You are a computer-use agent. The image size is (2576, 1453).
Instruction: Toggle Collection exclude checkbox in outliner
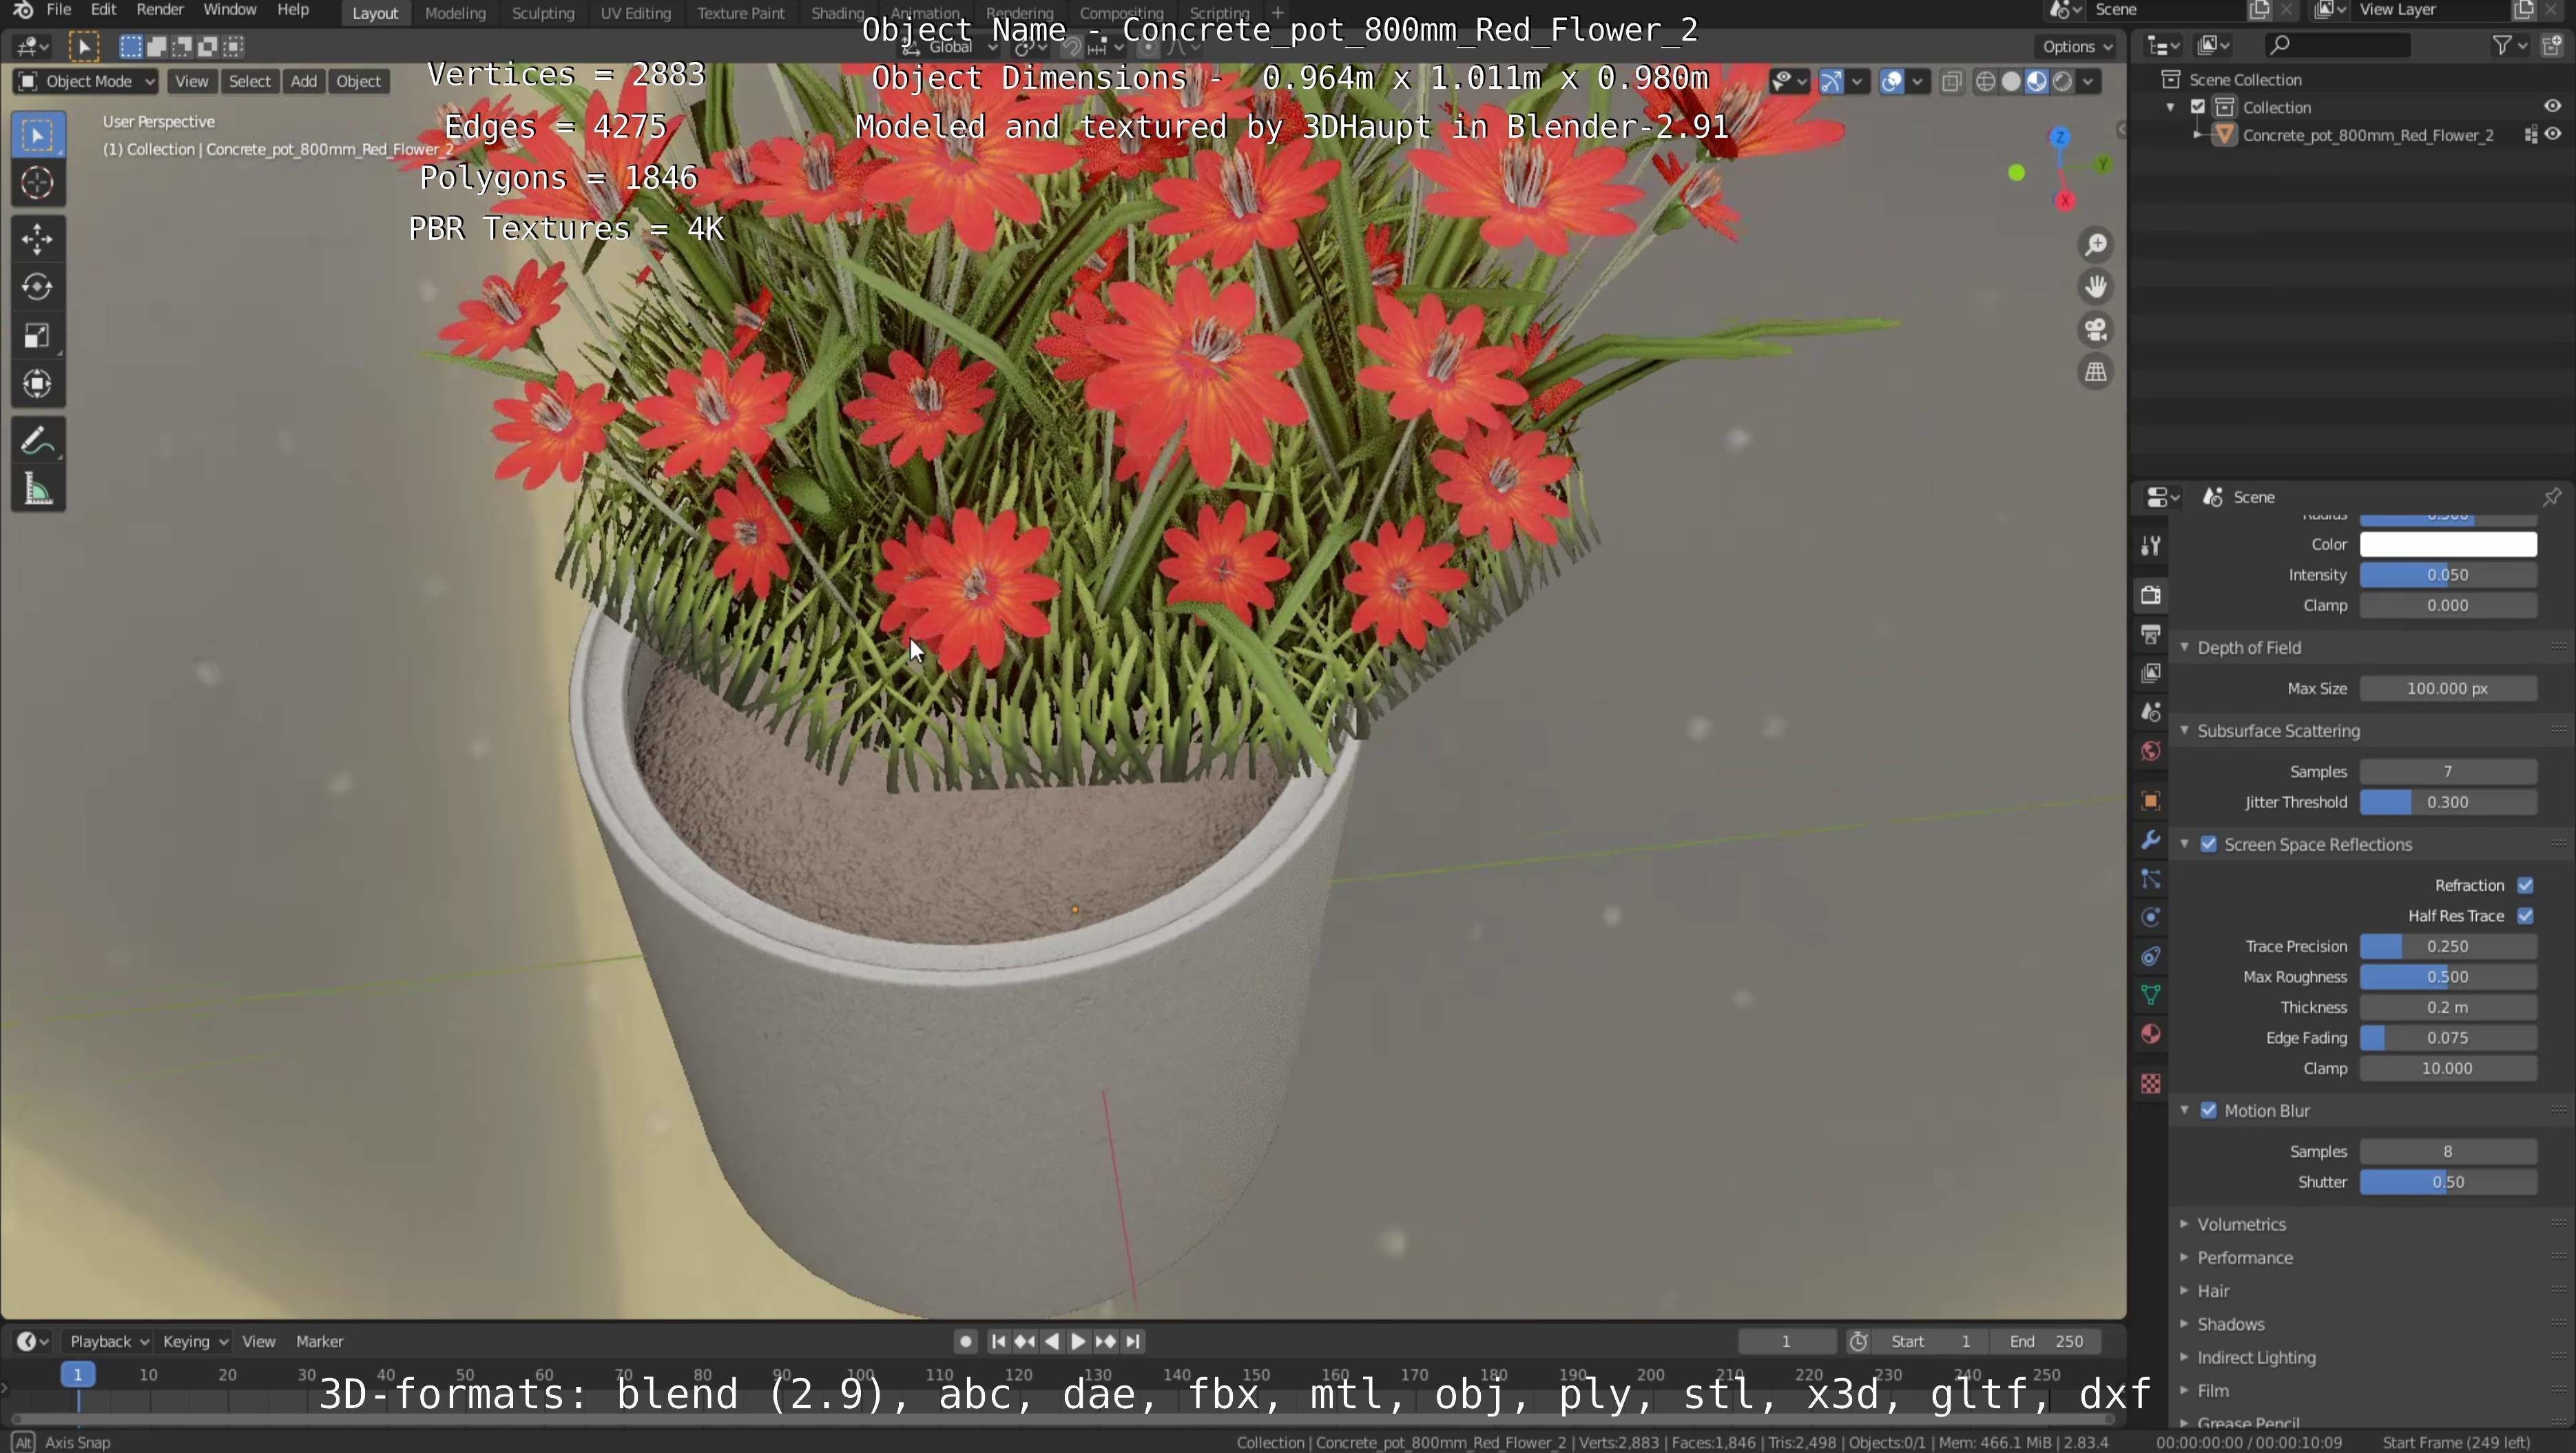coord(2198,107)
